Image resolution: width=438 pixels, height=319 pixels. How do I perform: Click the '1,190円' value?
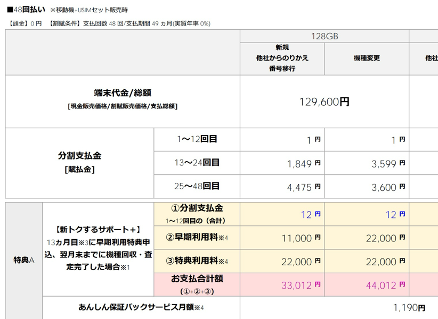pos(409,308)
